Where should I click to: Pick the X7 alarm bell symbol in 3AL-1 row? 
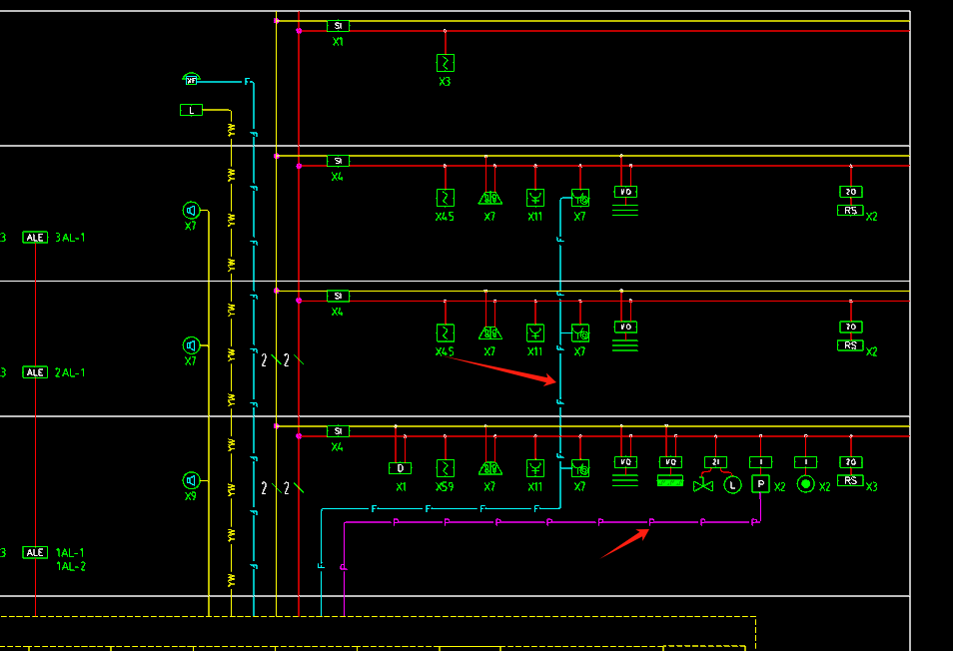click(x=489, y=198)
